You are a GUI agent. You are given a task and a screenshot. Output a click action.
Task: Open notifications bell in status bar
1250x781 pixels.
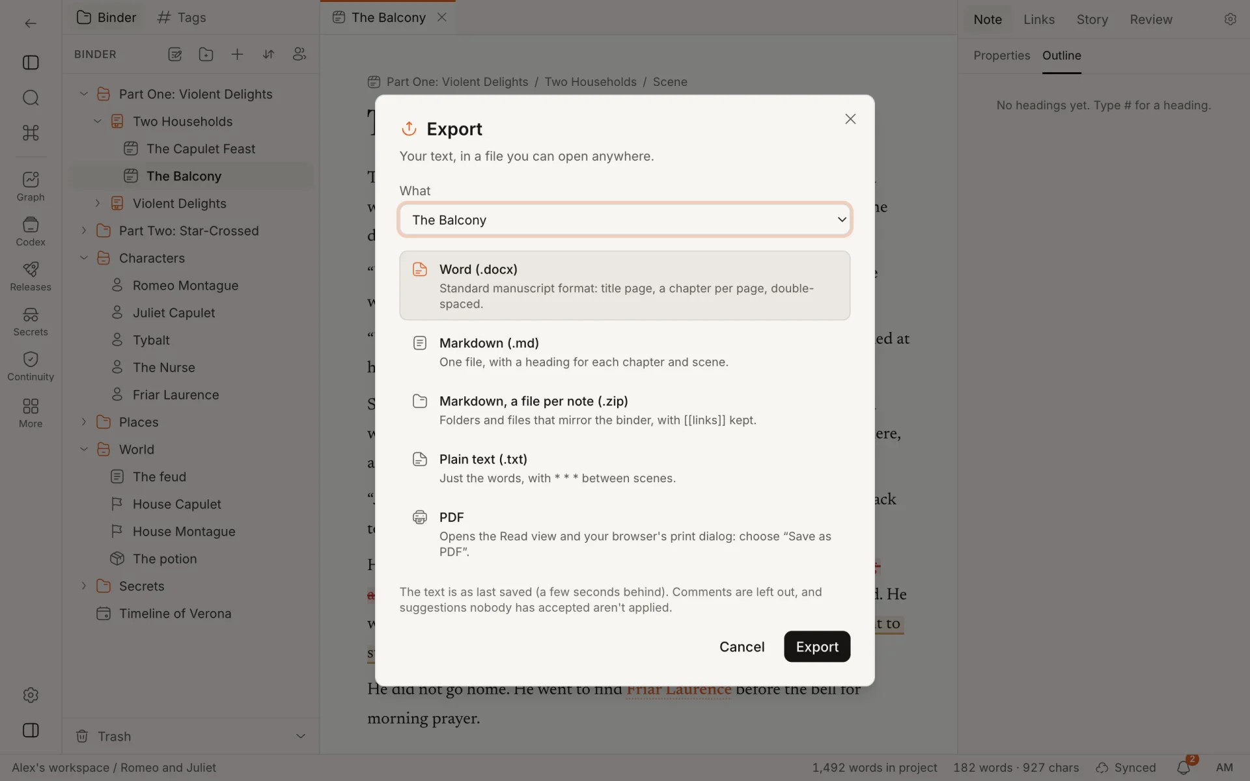click(x=1184, y=767)
